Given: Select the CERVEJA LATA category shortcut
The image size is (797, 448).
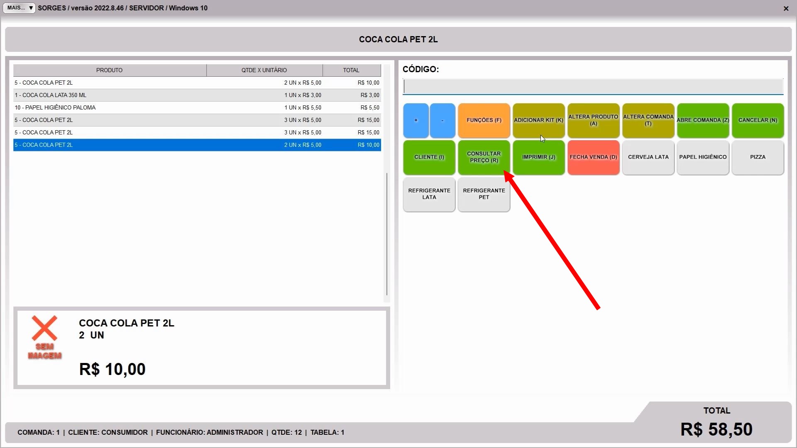Looking at the screenshot, I should tap(648, 157).
